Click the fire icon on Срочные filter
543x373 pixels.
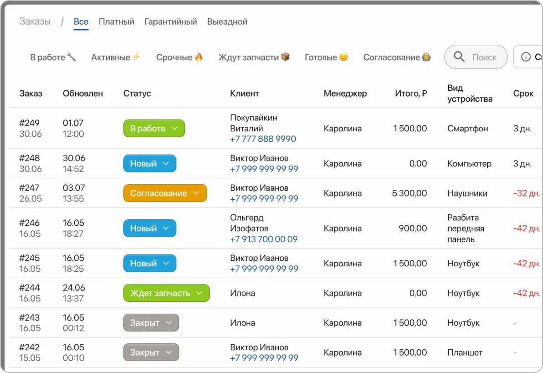coord(198,57)
